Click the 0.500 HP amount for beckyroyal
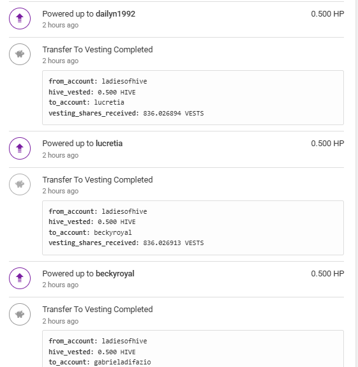 pyautogui.click(x=327, y=274)
